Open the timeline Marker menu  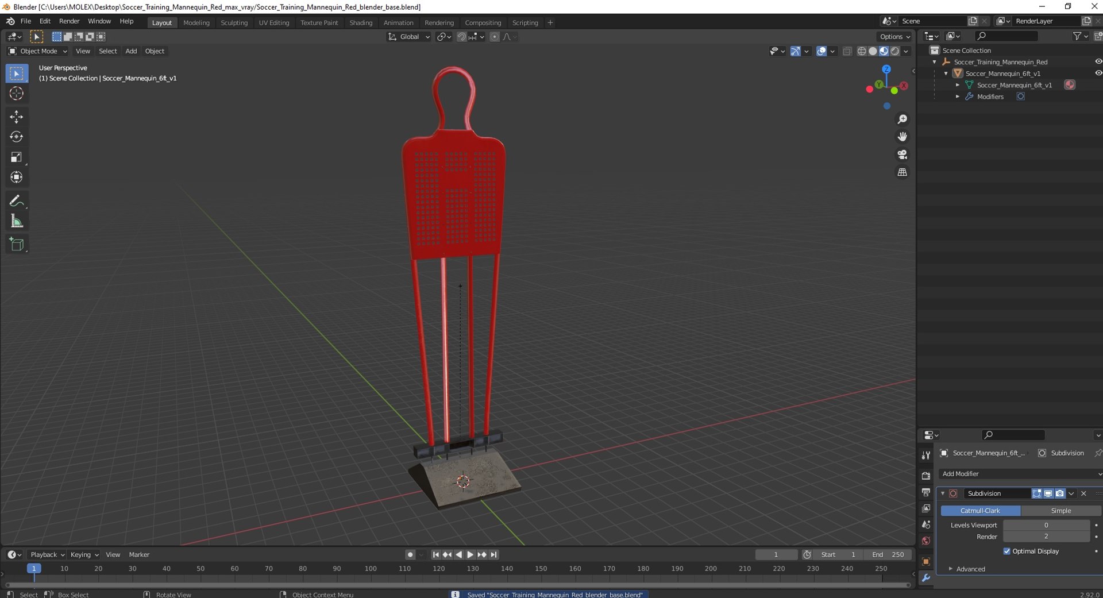pyautogui.click(x=139, y=555)
